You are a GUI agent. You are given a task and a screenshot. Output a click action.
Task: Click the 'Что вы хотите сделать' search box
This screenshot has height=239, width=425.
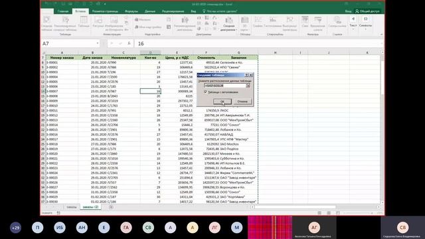pyautogui.click(x=220, y=11)
